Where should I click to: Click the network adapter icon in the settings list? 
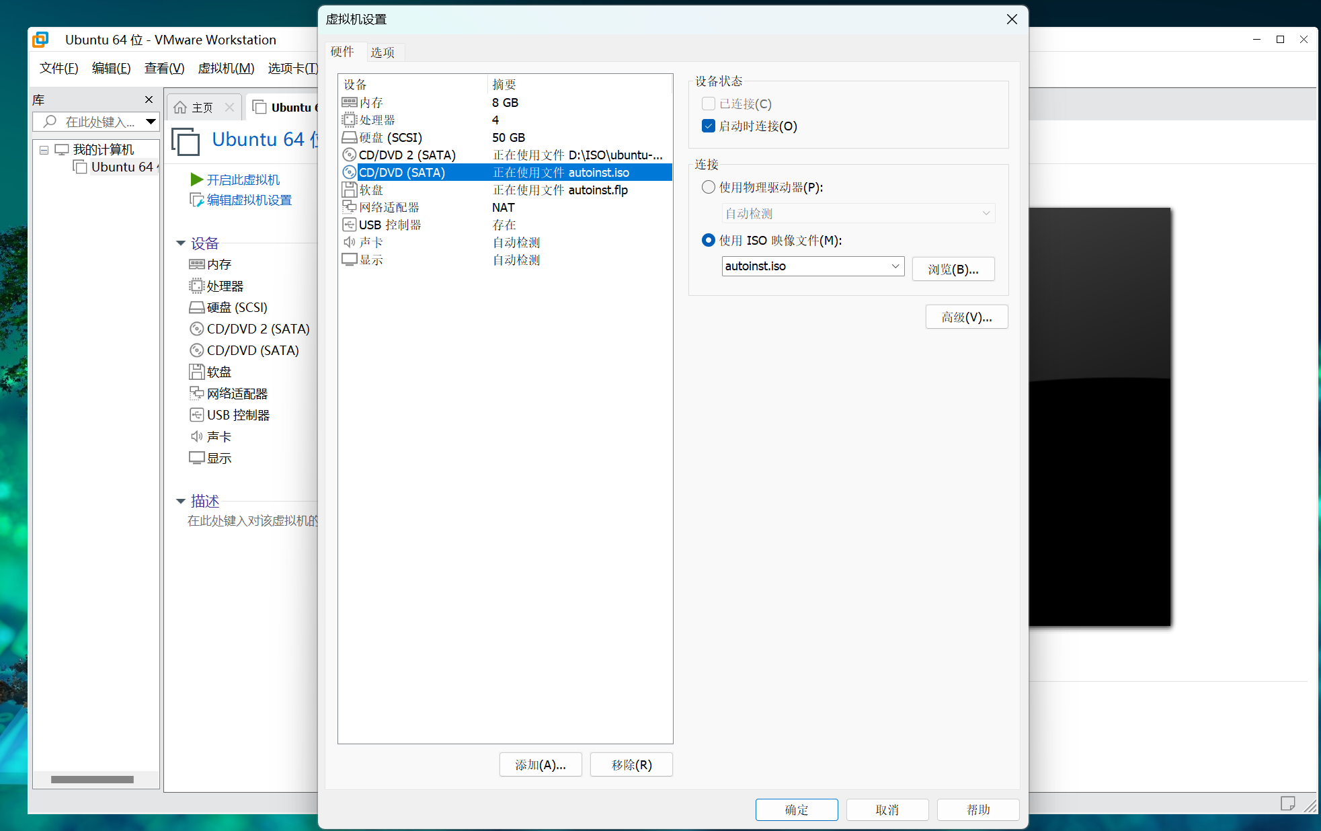tap(349, 207)
